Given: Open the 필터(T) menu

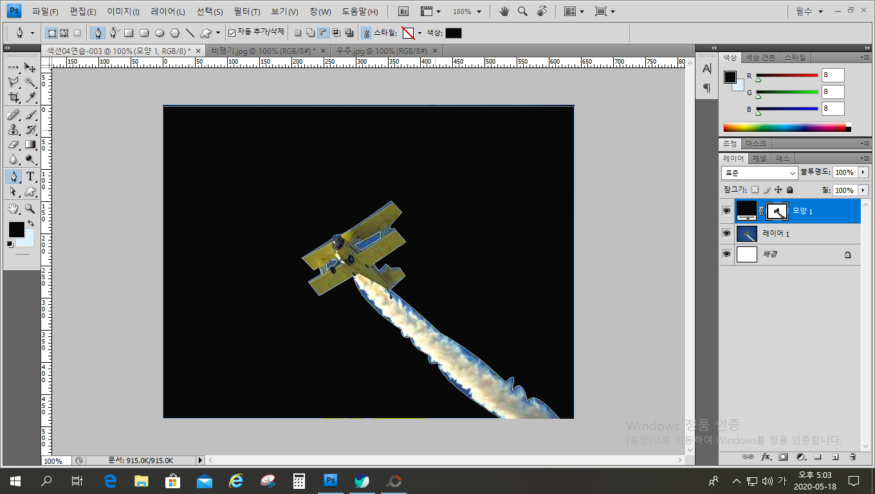Looking at the screenshot, I should tap(247, 12).
